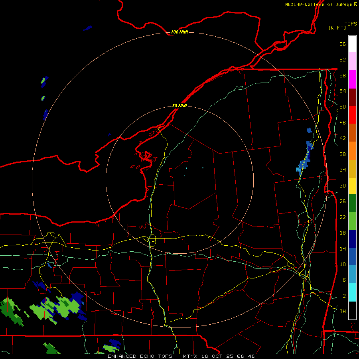Click the black TH swatch at legend bottom
The height and width of the screenshot is (359, 359).
tap(352, 310)
